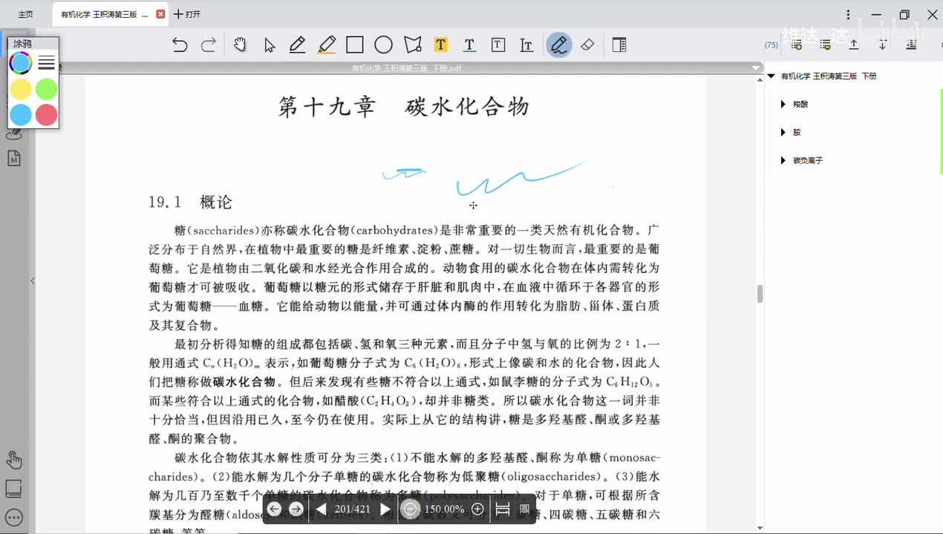Expand the 胺 bookmark
Screen dimensions: 943x534
tap(783, 133)
